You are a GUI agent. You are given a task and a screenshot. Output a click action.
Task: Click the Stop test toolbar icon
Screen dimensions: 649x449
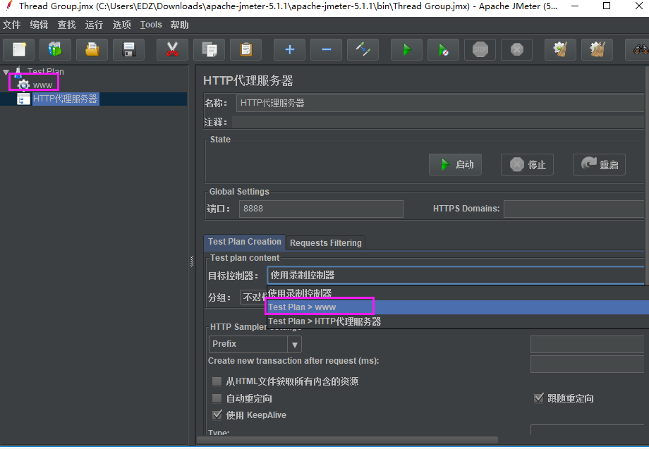[480, 49]
